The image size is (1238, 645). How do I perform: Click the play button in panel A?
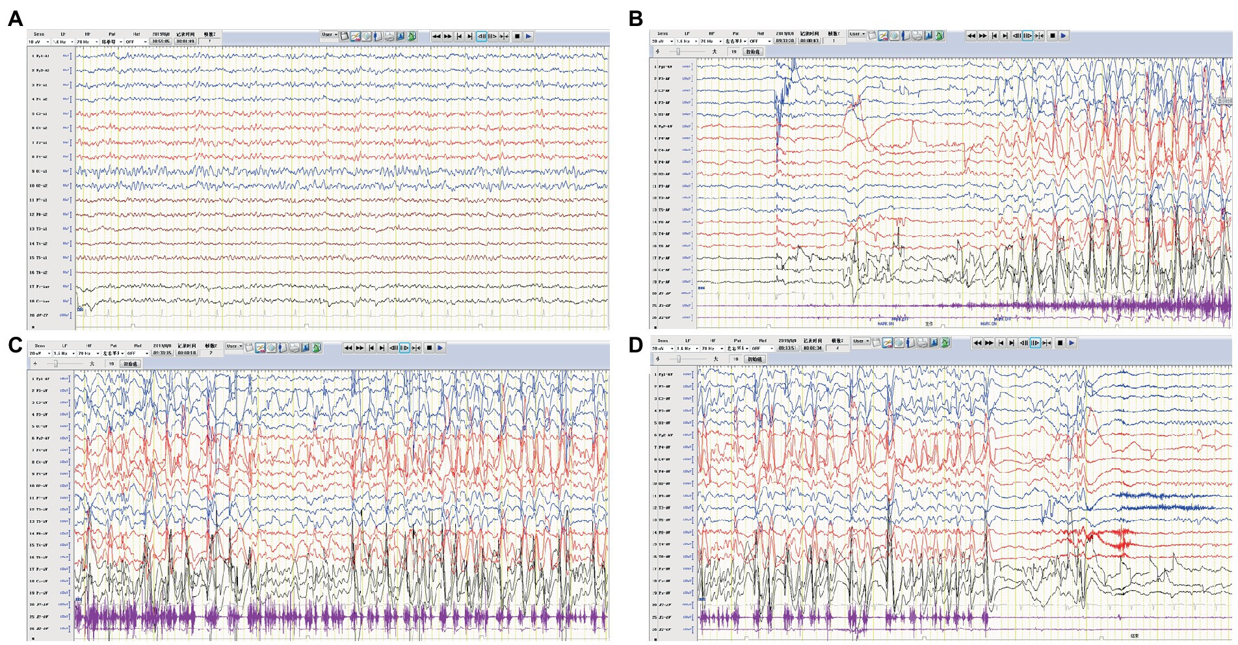pyautogui.click(x=529, y=36)
